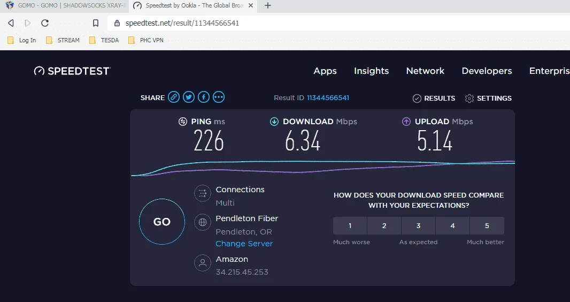Select the Speedtest by Ookla tab
Viewport: 570px width, 302px height.
[192, 5]
